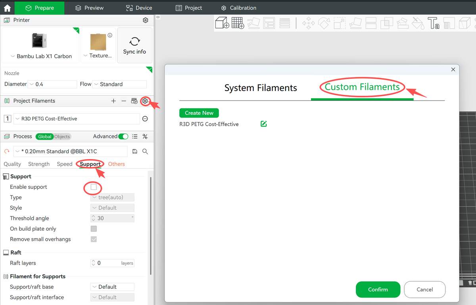The image size is (476, 305).
Task: Click the layer lines toolbar icon
Action: (x=284, y=23)
